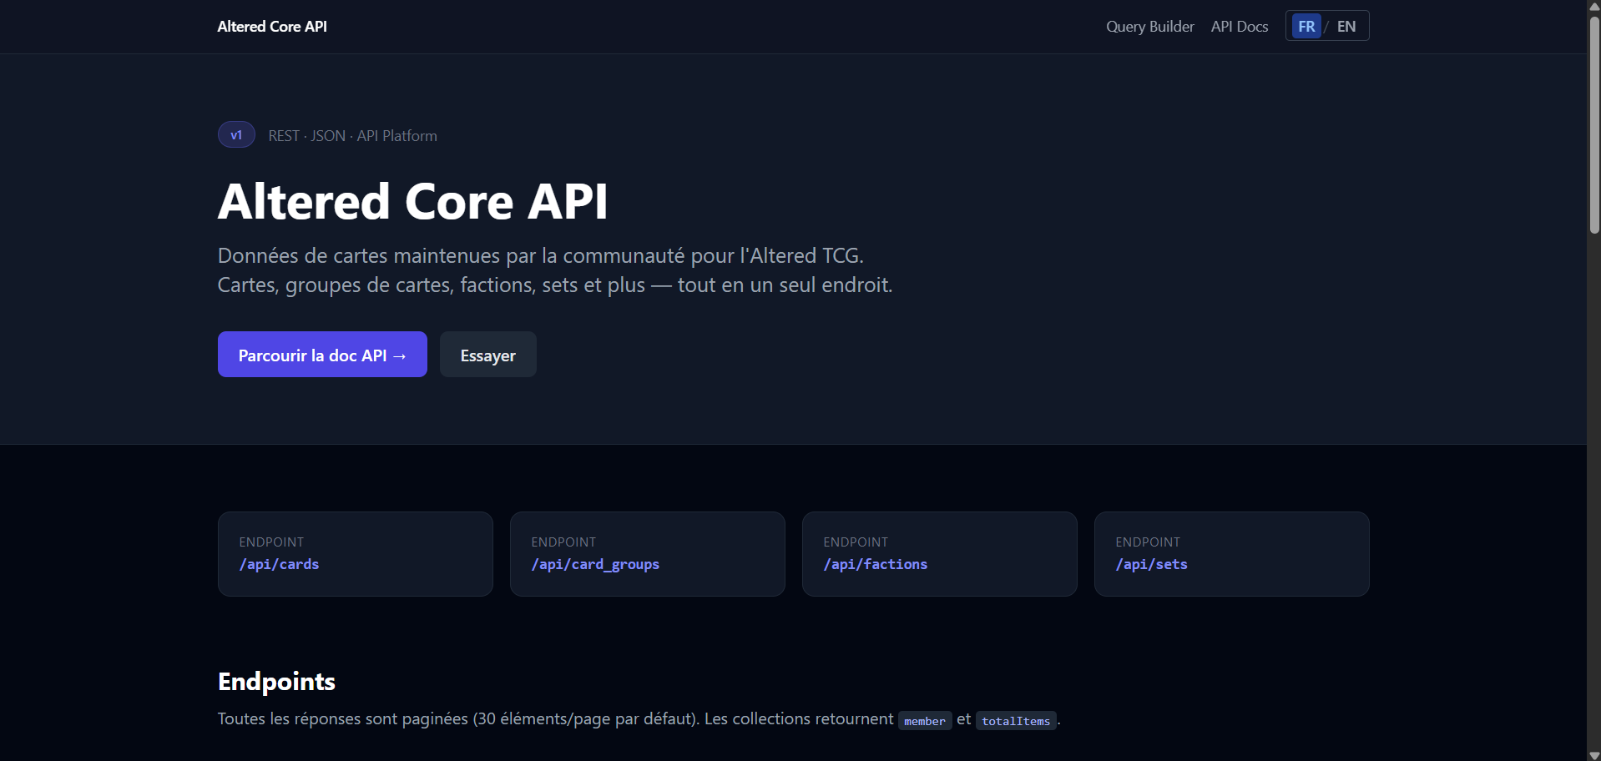Click the scrollbar up arrow
Image resolution: width=1601 pixels, height=761 pixels.
[1594, 6]
